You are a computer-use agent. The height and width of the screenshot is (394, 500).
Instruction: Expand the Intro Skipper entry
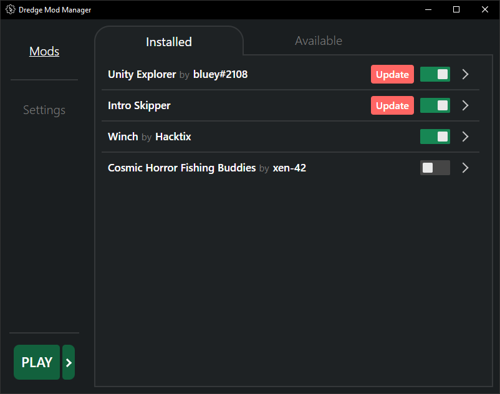click(x=465, y=105)
